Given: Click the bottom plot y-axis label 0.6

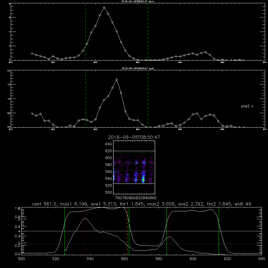Looking at the screenshot, I should pos(17,226).
